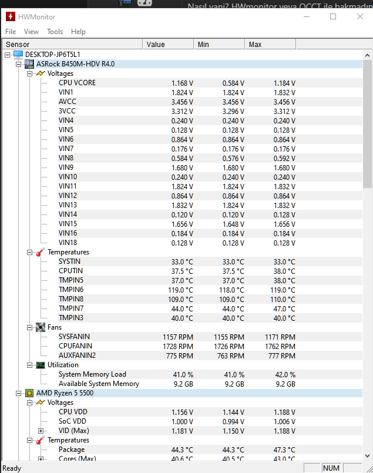Expand the VID (Max) entry

click(x=41, y=431)
